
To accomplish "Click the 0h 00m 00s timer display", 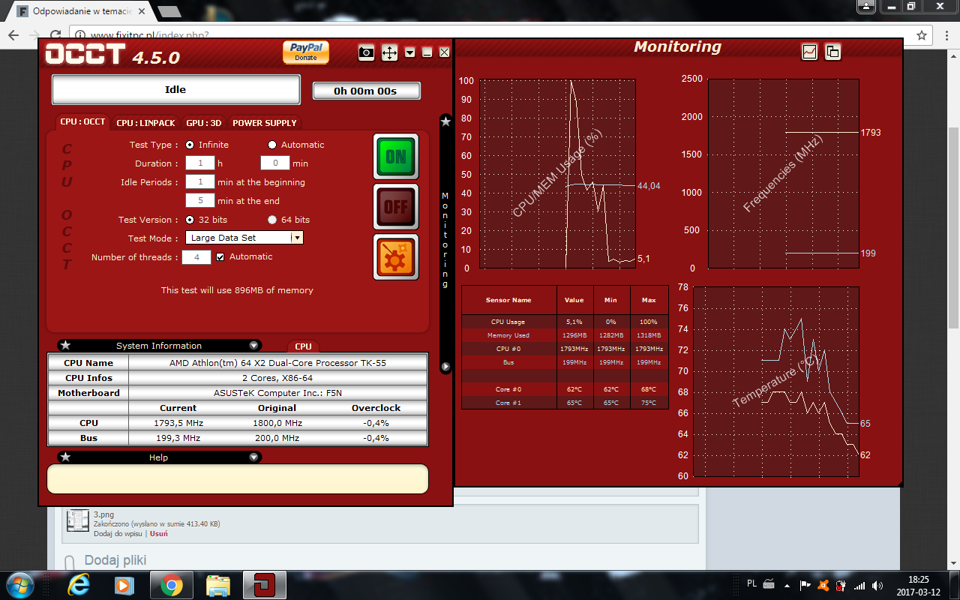I will click(366, 91).
